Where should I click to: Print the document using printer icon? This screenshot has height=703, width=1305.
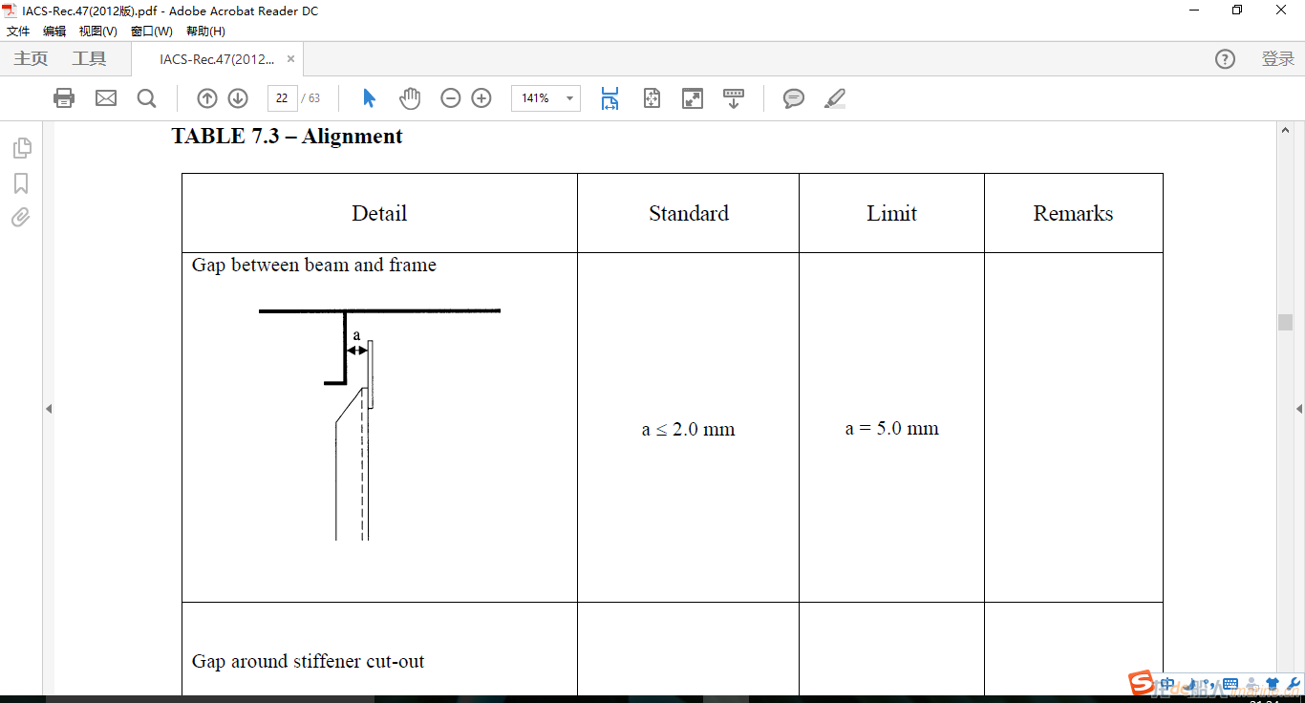64,97
